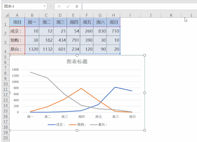Select column G header

(x=100, y=15)
